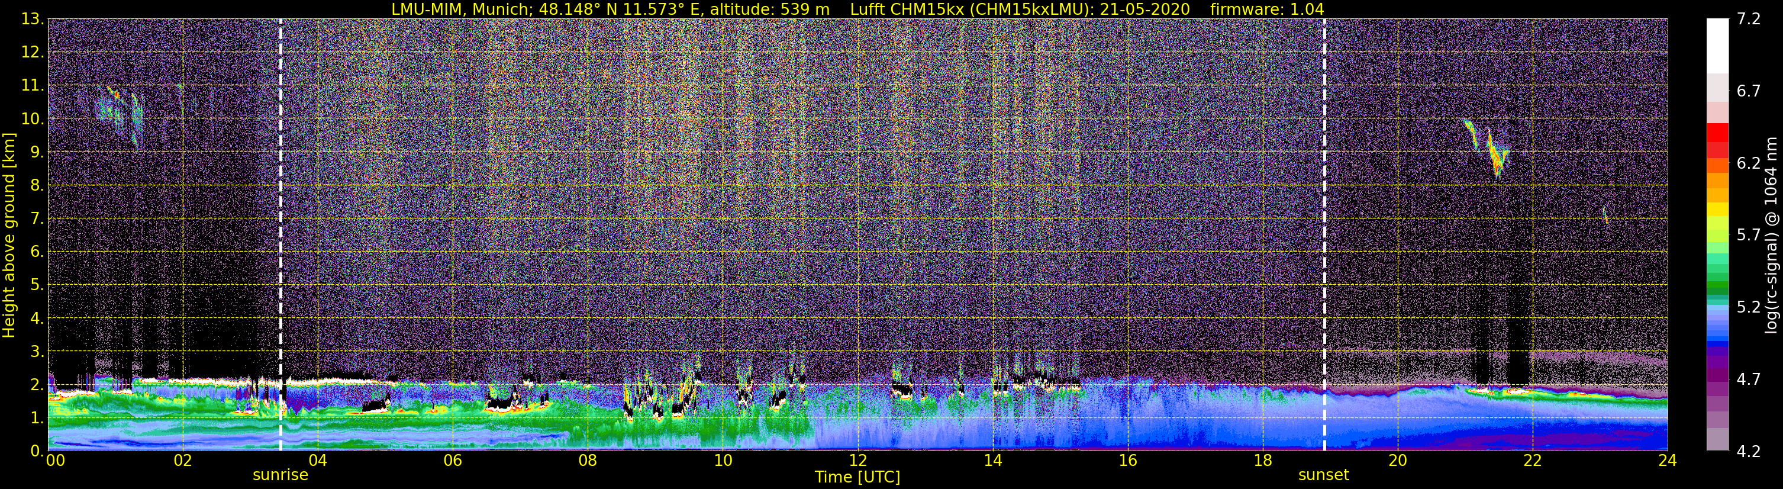Viewport: 1783px width, 489px height.
Task: Click the colorbar tick label '4.2'
Action: click(1749, 451)
